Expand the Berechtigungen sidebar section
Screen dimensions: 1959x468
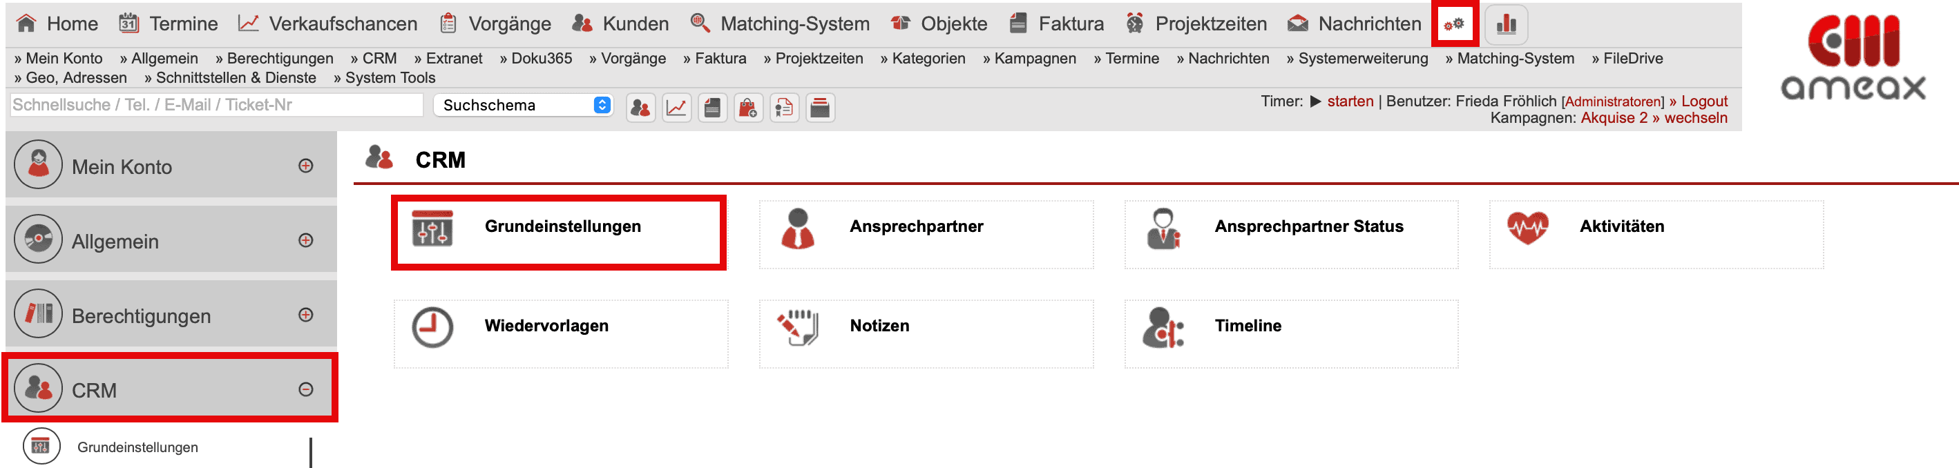point(306,315)
